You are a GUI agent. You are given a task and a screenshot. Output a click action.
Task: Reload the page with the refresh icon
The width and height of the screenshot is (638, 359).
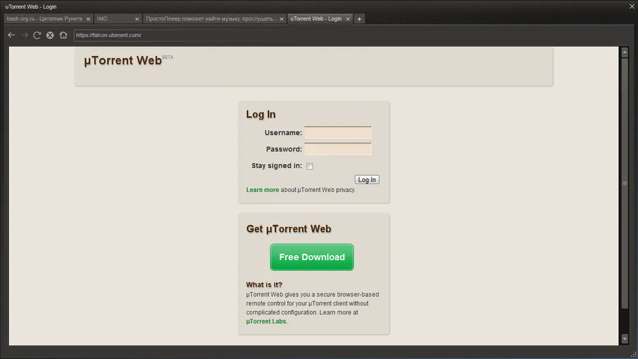pyautogui.click(x=37, y=35)
